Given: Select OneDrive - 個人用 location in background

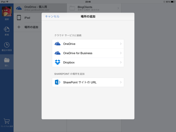Looking at the screenshot, I should pos(40,8).
